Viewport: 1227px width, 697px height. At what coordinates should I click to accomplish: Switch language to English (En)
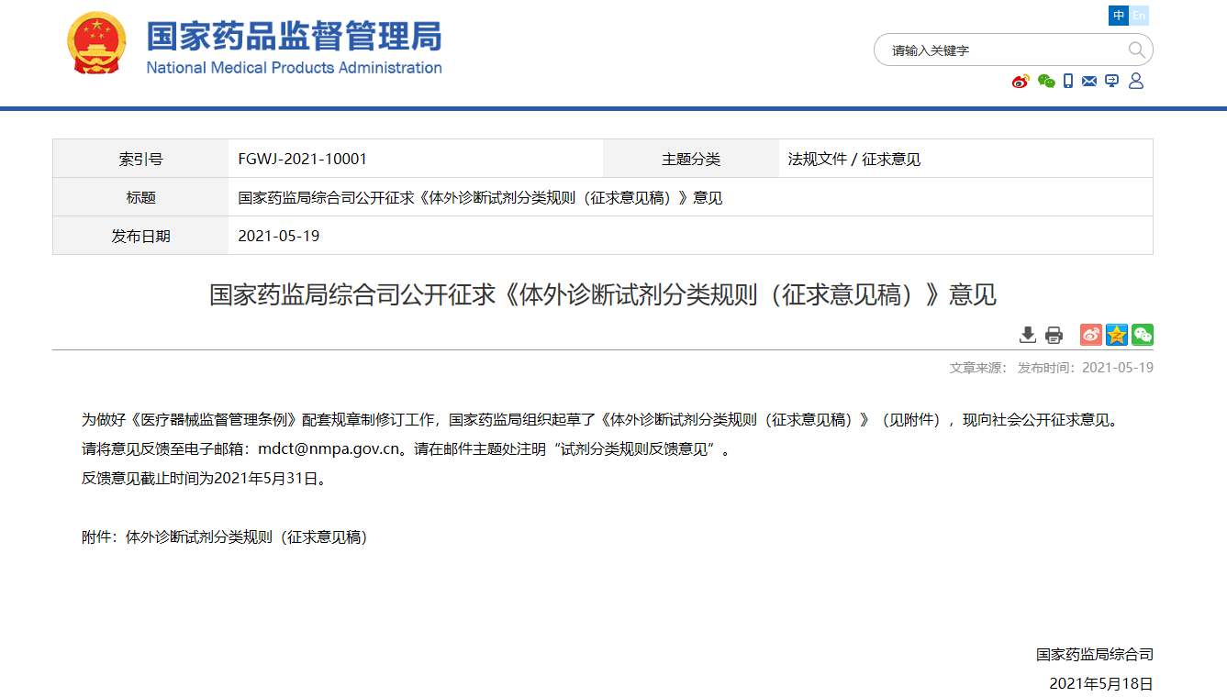1139,16
